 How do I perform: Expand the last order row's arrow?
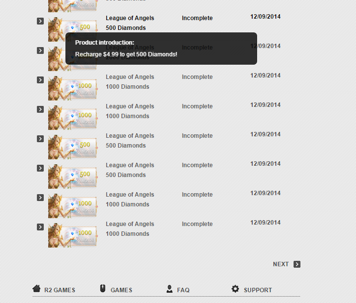40,227
